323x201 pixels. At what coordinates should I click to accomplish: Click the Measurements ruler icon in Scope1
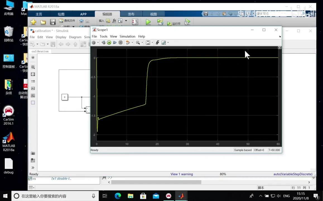click(163, 43)
